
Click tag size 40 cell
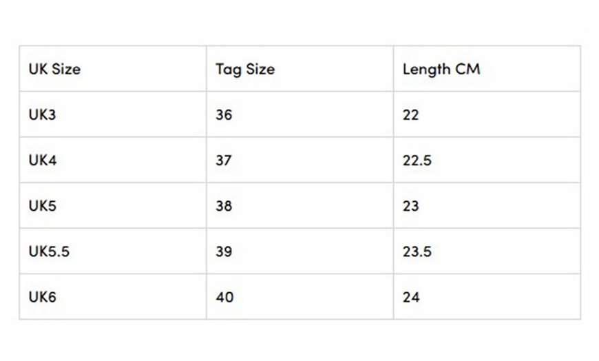coord(224,297)
